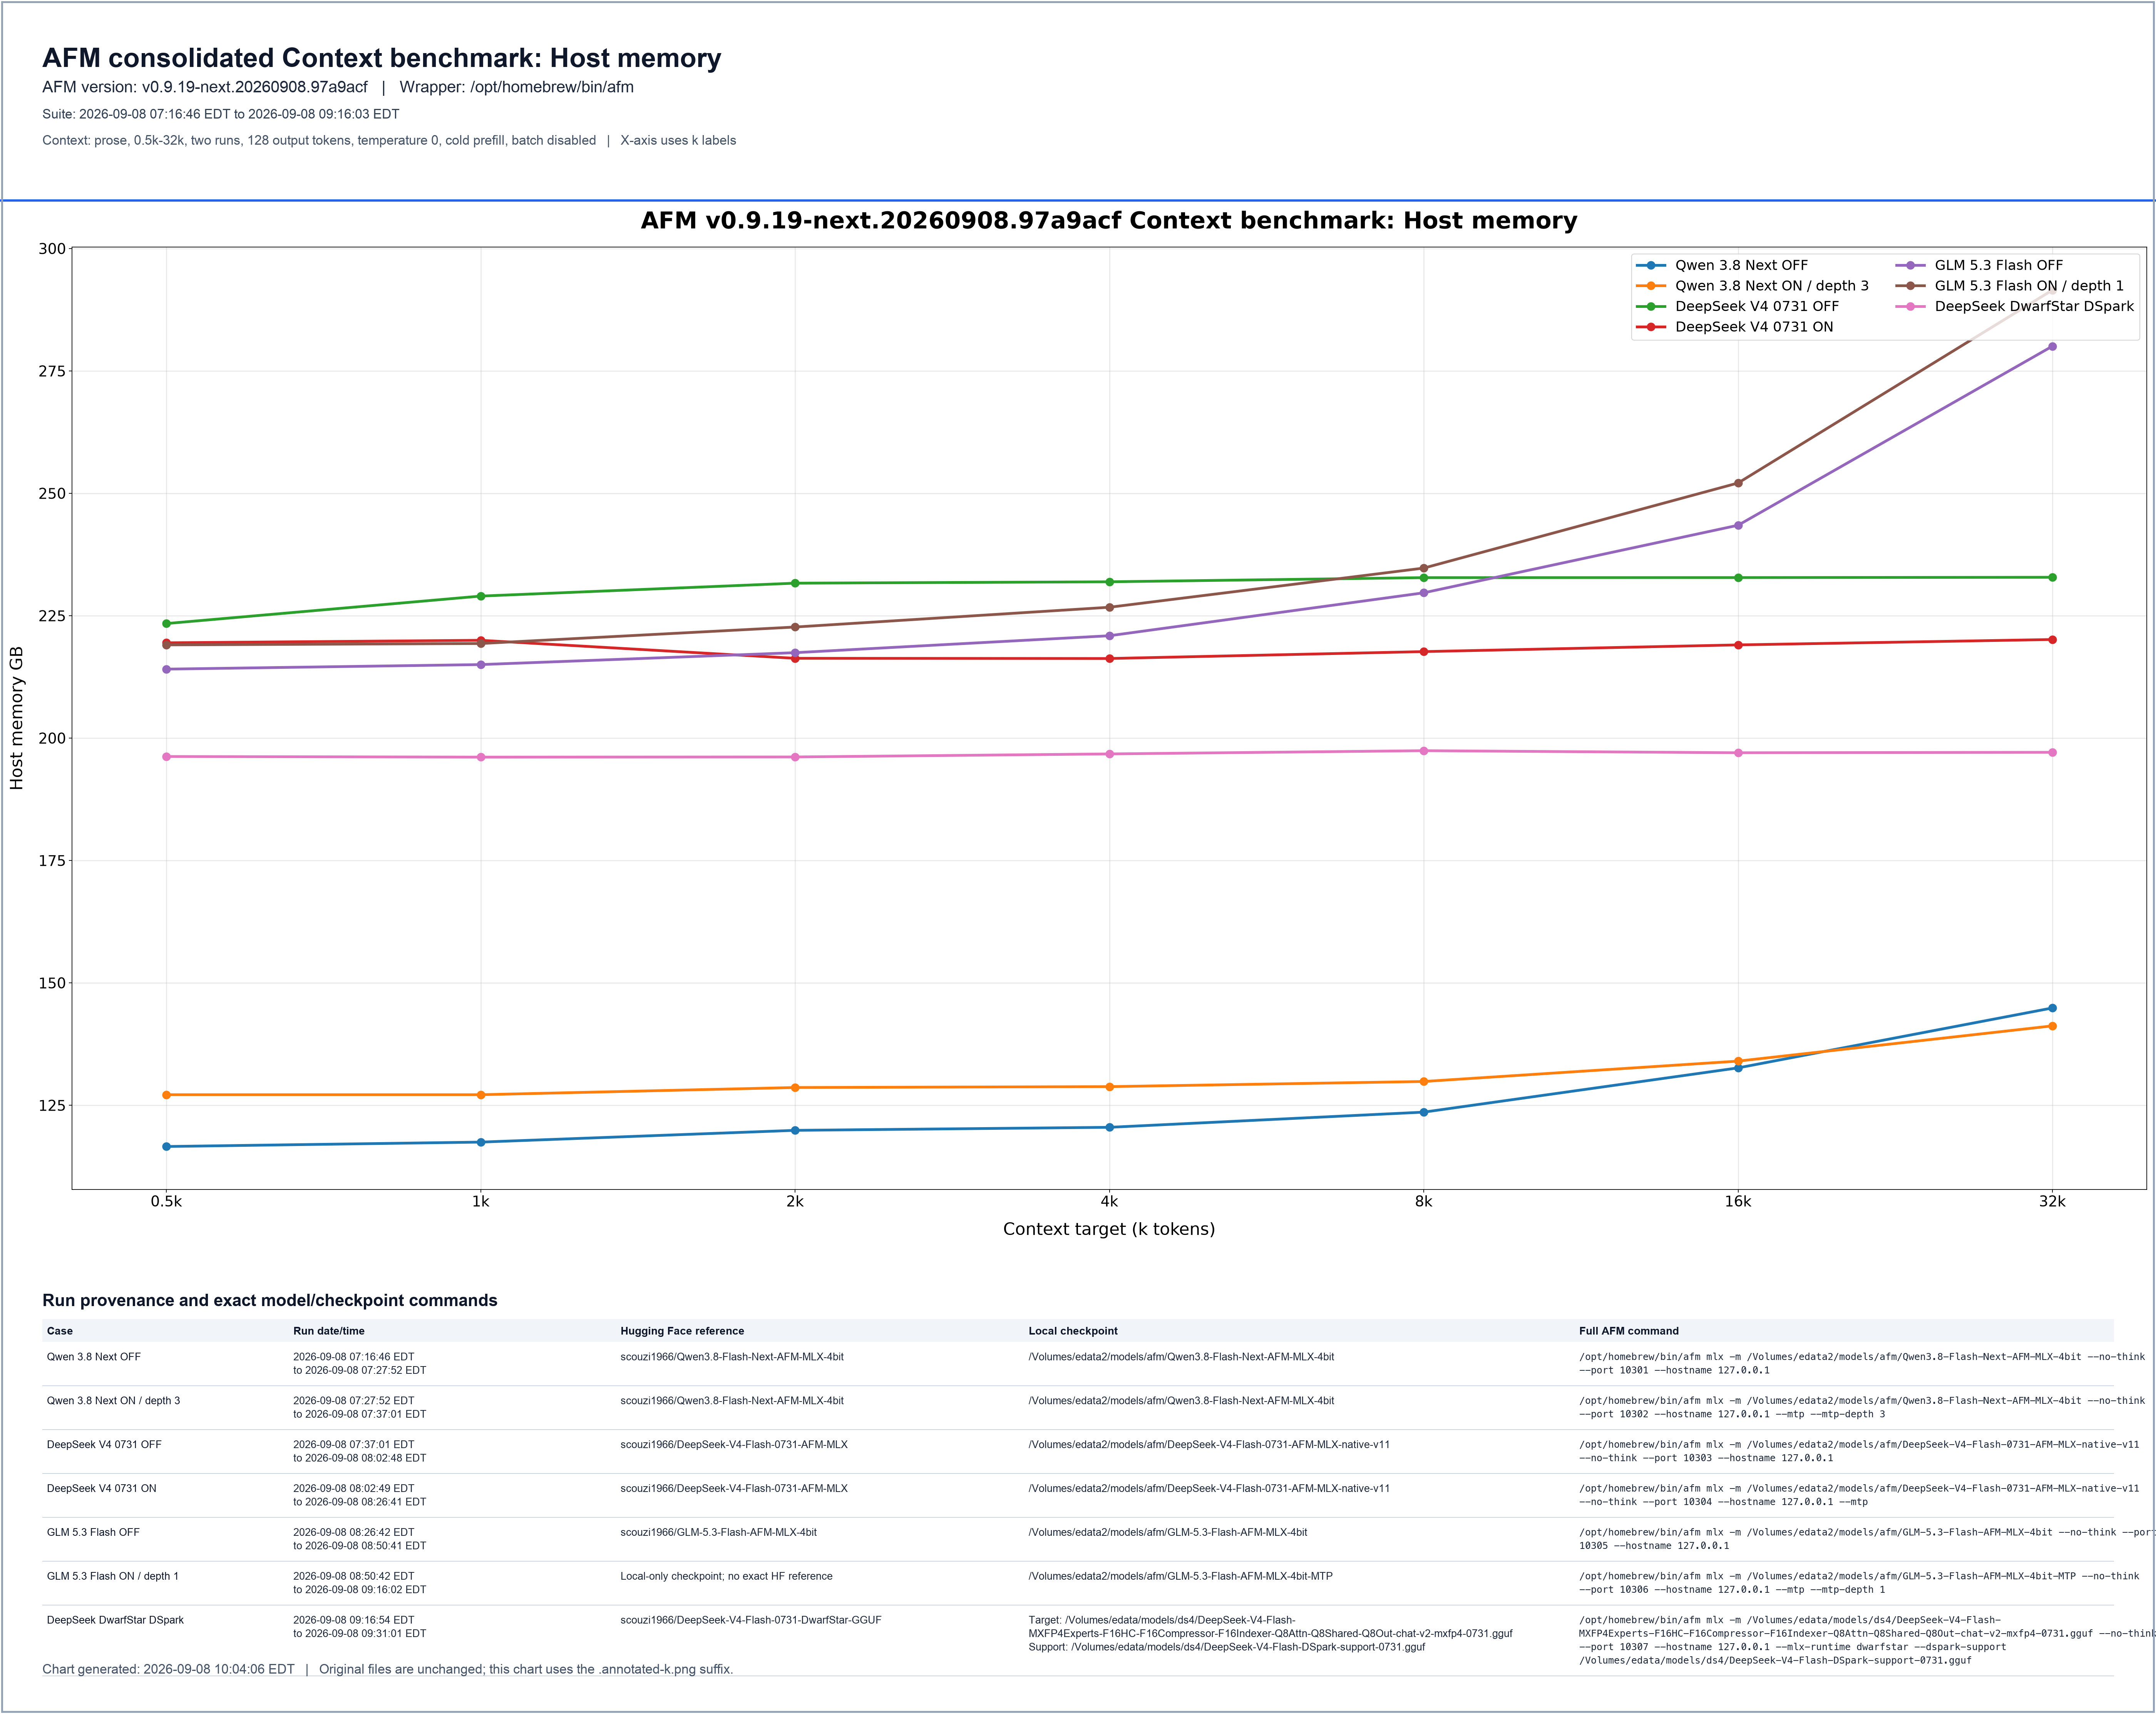2156x1714 pixels.
Task: Click the green DeepSeek V4 OFF data point at 0.5k
Action: click(166, 624)
